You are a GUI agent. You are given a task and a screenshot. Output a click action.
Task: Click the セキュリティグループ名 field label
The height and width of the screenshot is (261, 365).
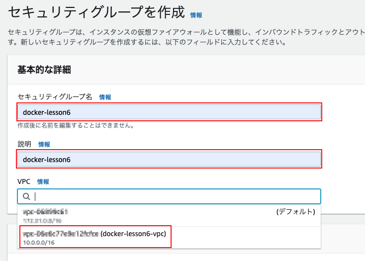click(x=55, y=97)
